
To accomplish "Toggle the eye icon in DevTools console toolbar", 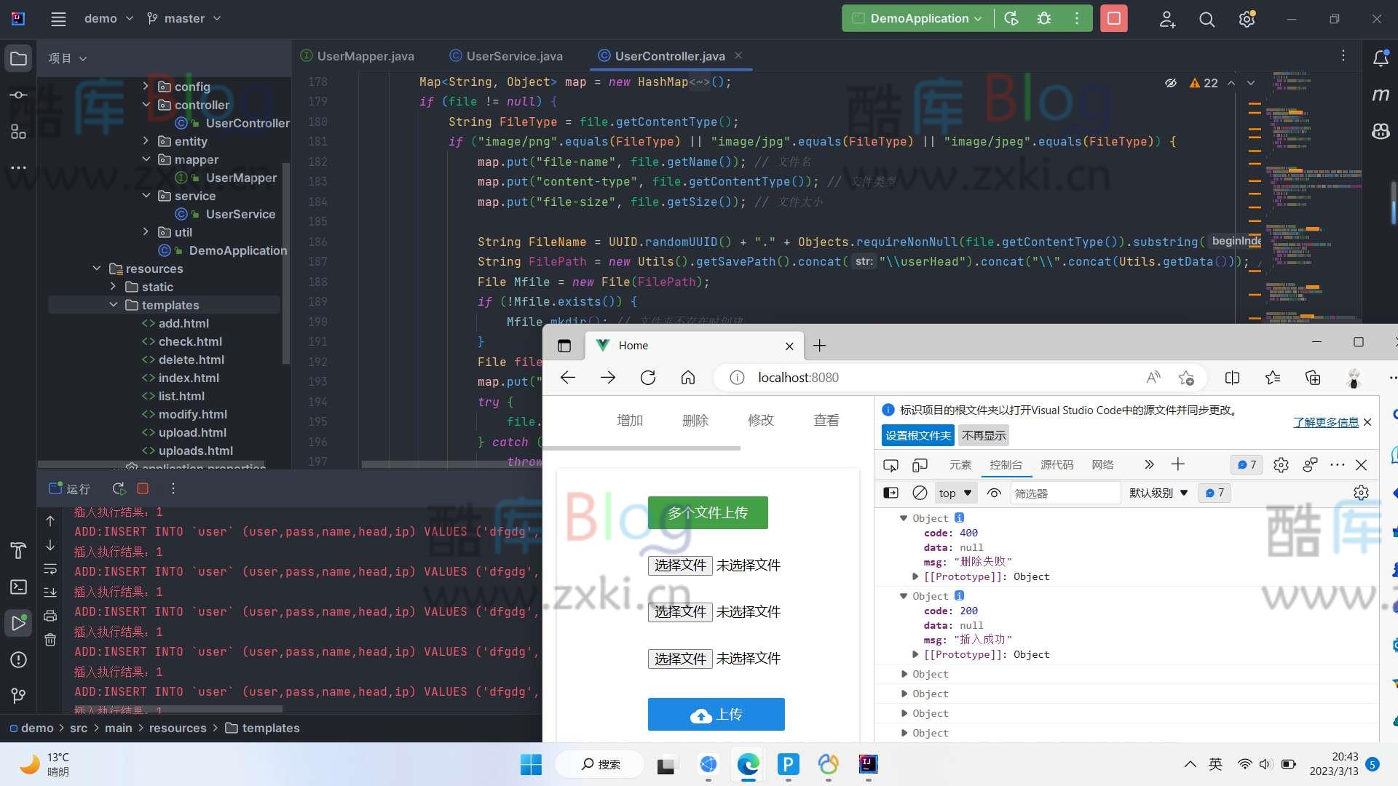I will pyautogui.click(x=994, y=493).
